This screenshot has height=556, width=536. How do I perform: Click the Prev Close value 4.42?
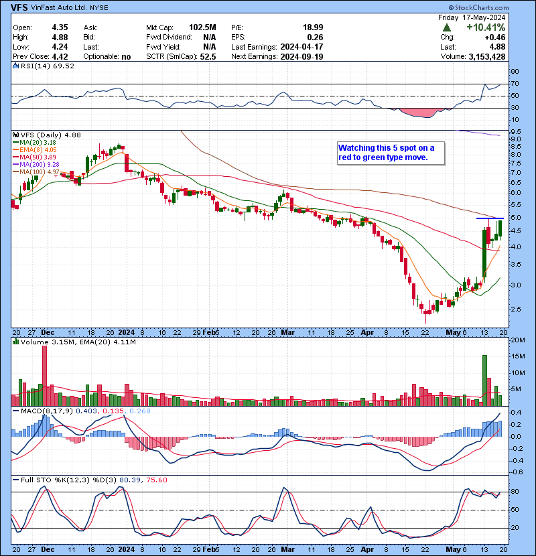pos(60,56)
